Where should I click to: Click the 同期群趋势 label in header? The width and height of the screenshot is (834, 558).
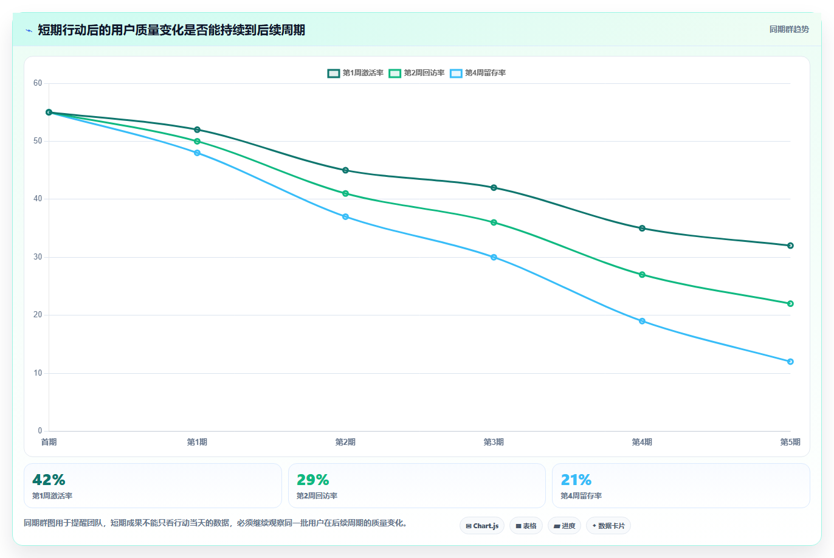pos(789,29)
